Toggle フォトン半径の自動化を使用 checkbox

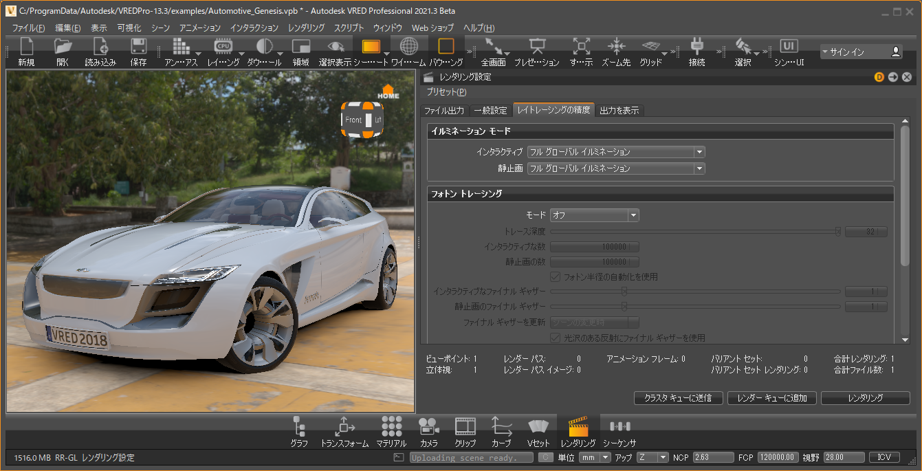(556, 277)
